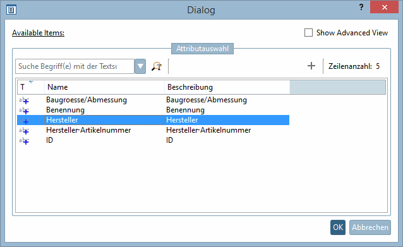Select the Hersteller-Artikelnummer description cell
The image size is (403, 247).
pos(208,130)
